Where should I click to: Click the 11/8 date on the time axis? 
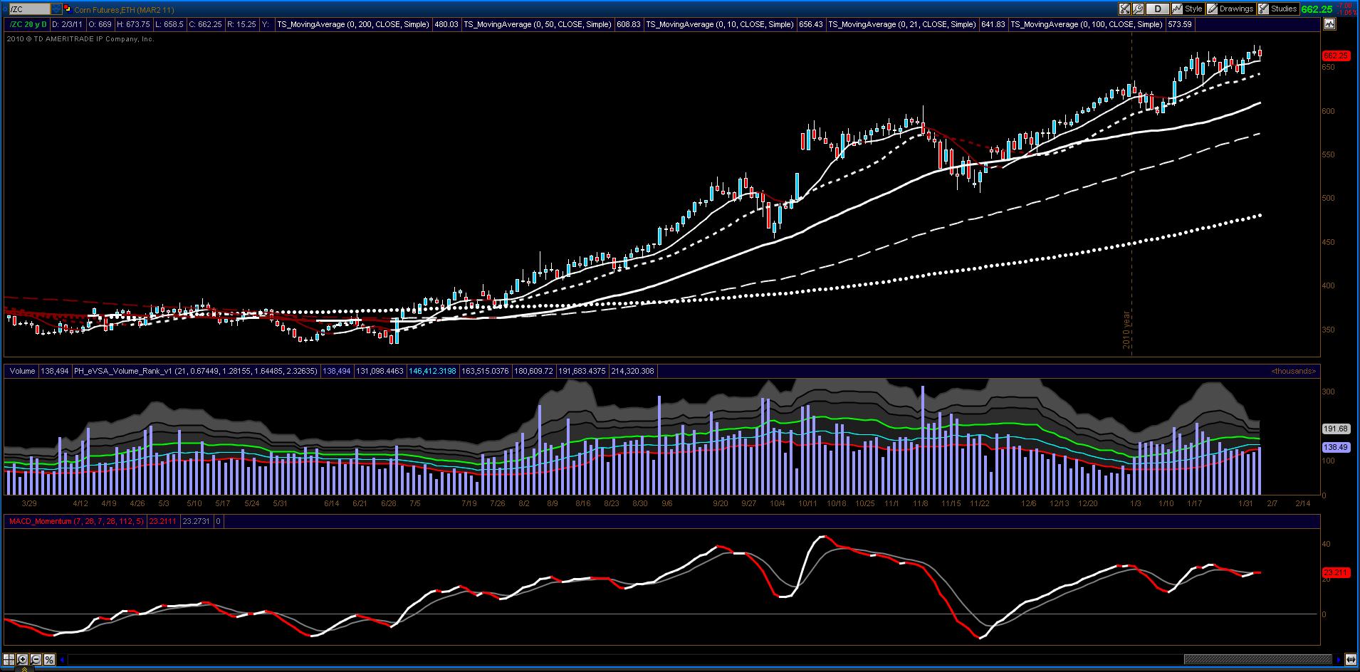pos(920,503)
